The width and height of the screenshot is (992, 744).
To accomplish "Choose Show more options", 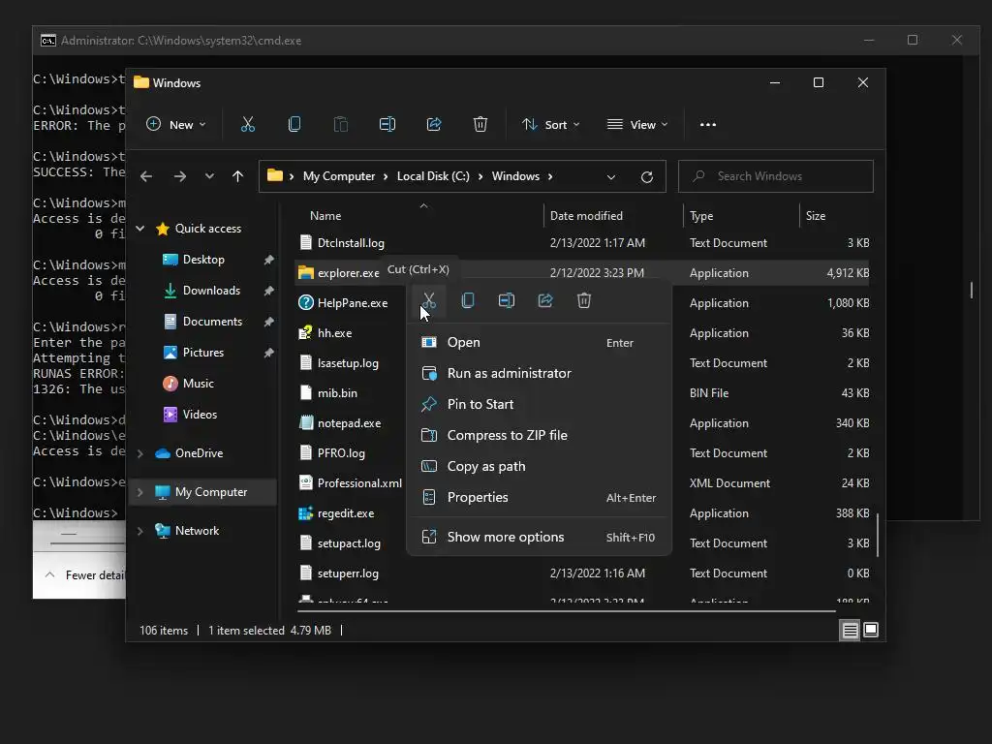I will [x=539, y=537].
